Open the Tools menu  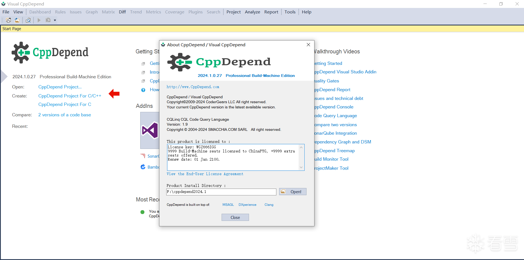290,12
